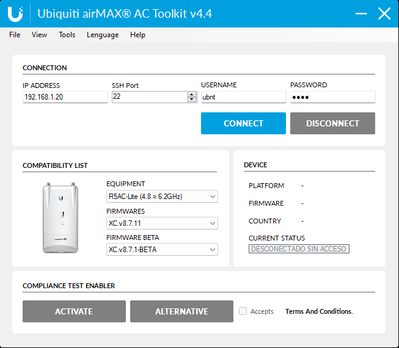The height and width of the screenshot is (348, 399).
Task: Click the COMPATIBILITY LIST heading
Action: tap(55, 165)
